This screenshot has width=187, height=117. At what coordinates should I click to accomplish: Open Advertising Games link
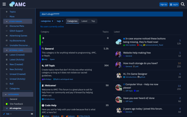18,36
